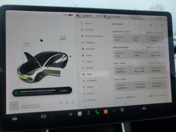This screenshot has height=132, width=176.
Task: Open the joystick arcade app icon
Action: [89, 113]
